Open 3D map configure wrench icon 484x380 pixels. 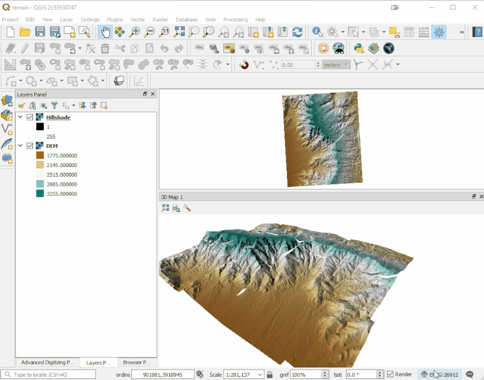(x=187, y=208)
